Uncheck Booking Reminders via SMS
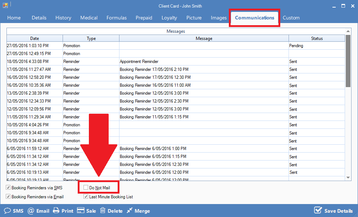Viewport: 358px width, 217px height. click(x=8, y=187)
